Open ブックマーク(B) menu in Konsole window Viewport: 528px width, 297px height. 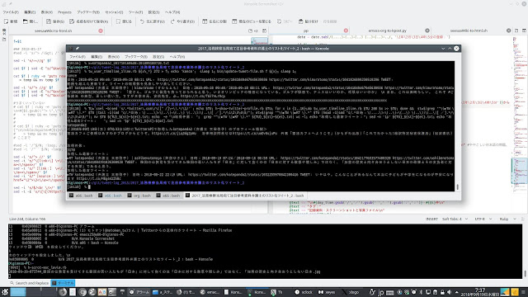tap(136, 57)
